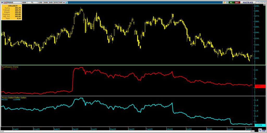The width and height of the screenshot is (267, 133).
Task: Open the toolbar dropdown arrow after TMP
Action: click(x=64, y=2)
